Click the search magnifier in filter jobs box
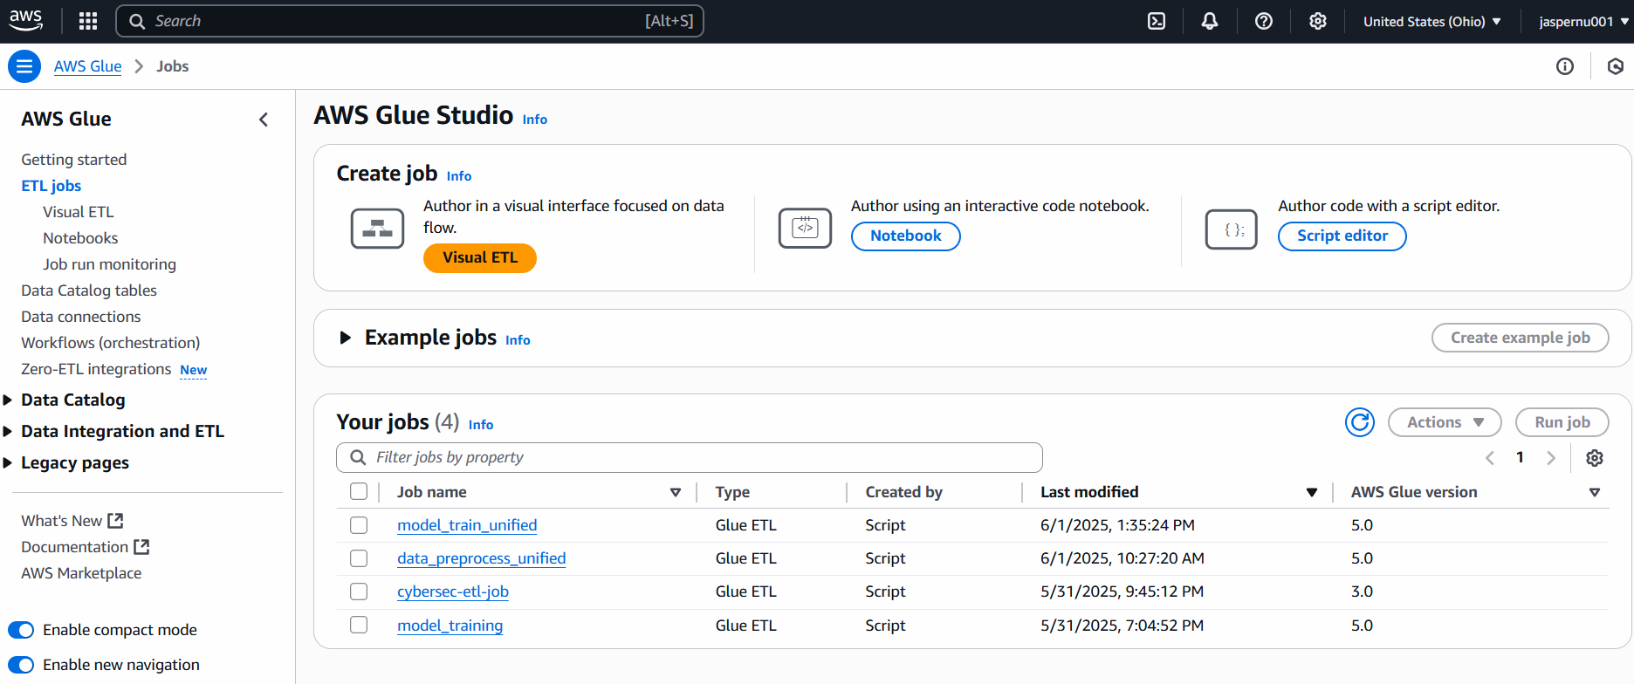The height and width of the screenshot is (684, 1634). (x=358, y=457)
